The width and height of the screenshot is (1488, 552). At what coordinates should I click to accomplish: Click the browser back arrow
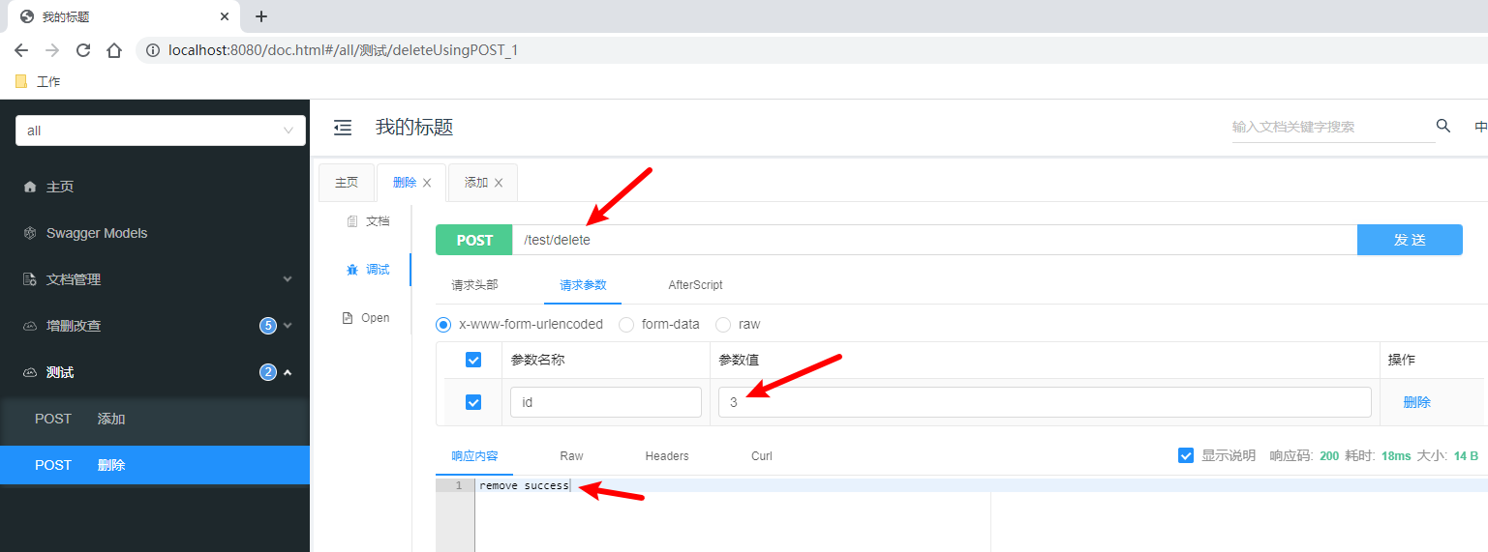click(21, 50)
